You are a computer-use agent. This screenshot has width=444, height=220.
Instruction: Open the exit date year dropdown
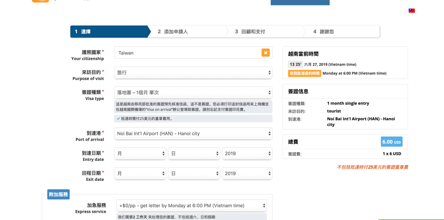point(247,174)
